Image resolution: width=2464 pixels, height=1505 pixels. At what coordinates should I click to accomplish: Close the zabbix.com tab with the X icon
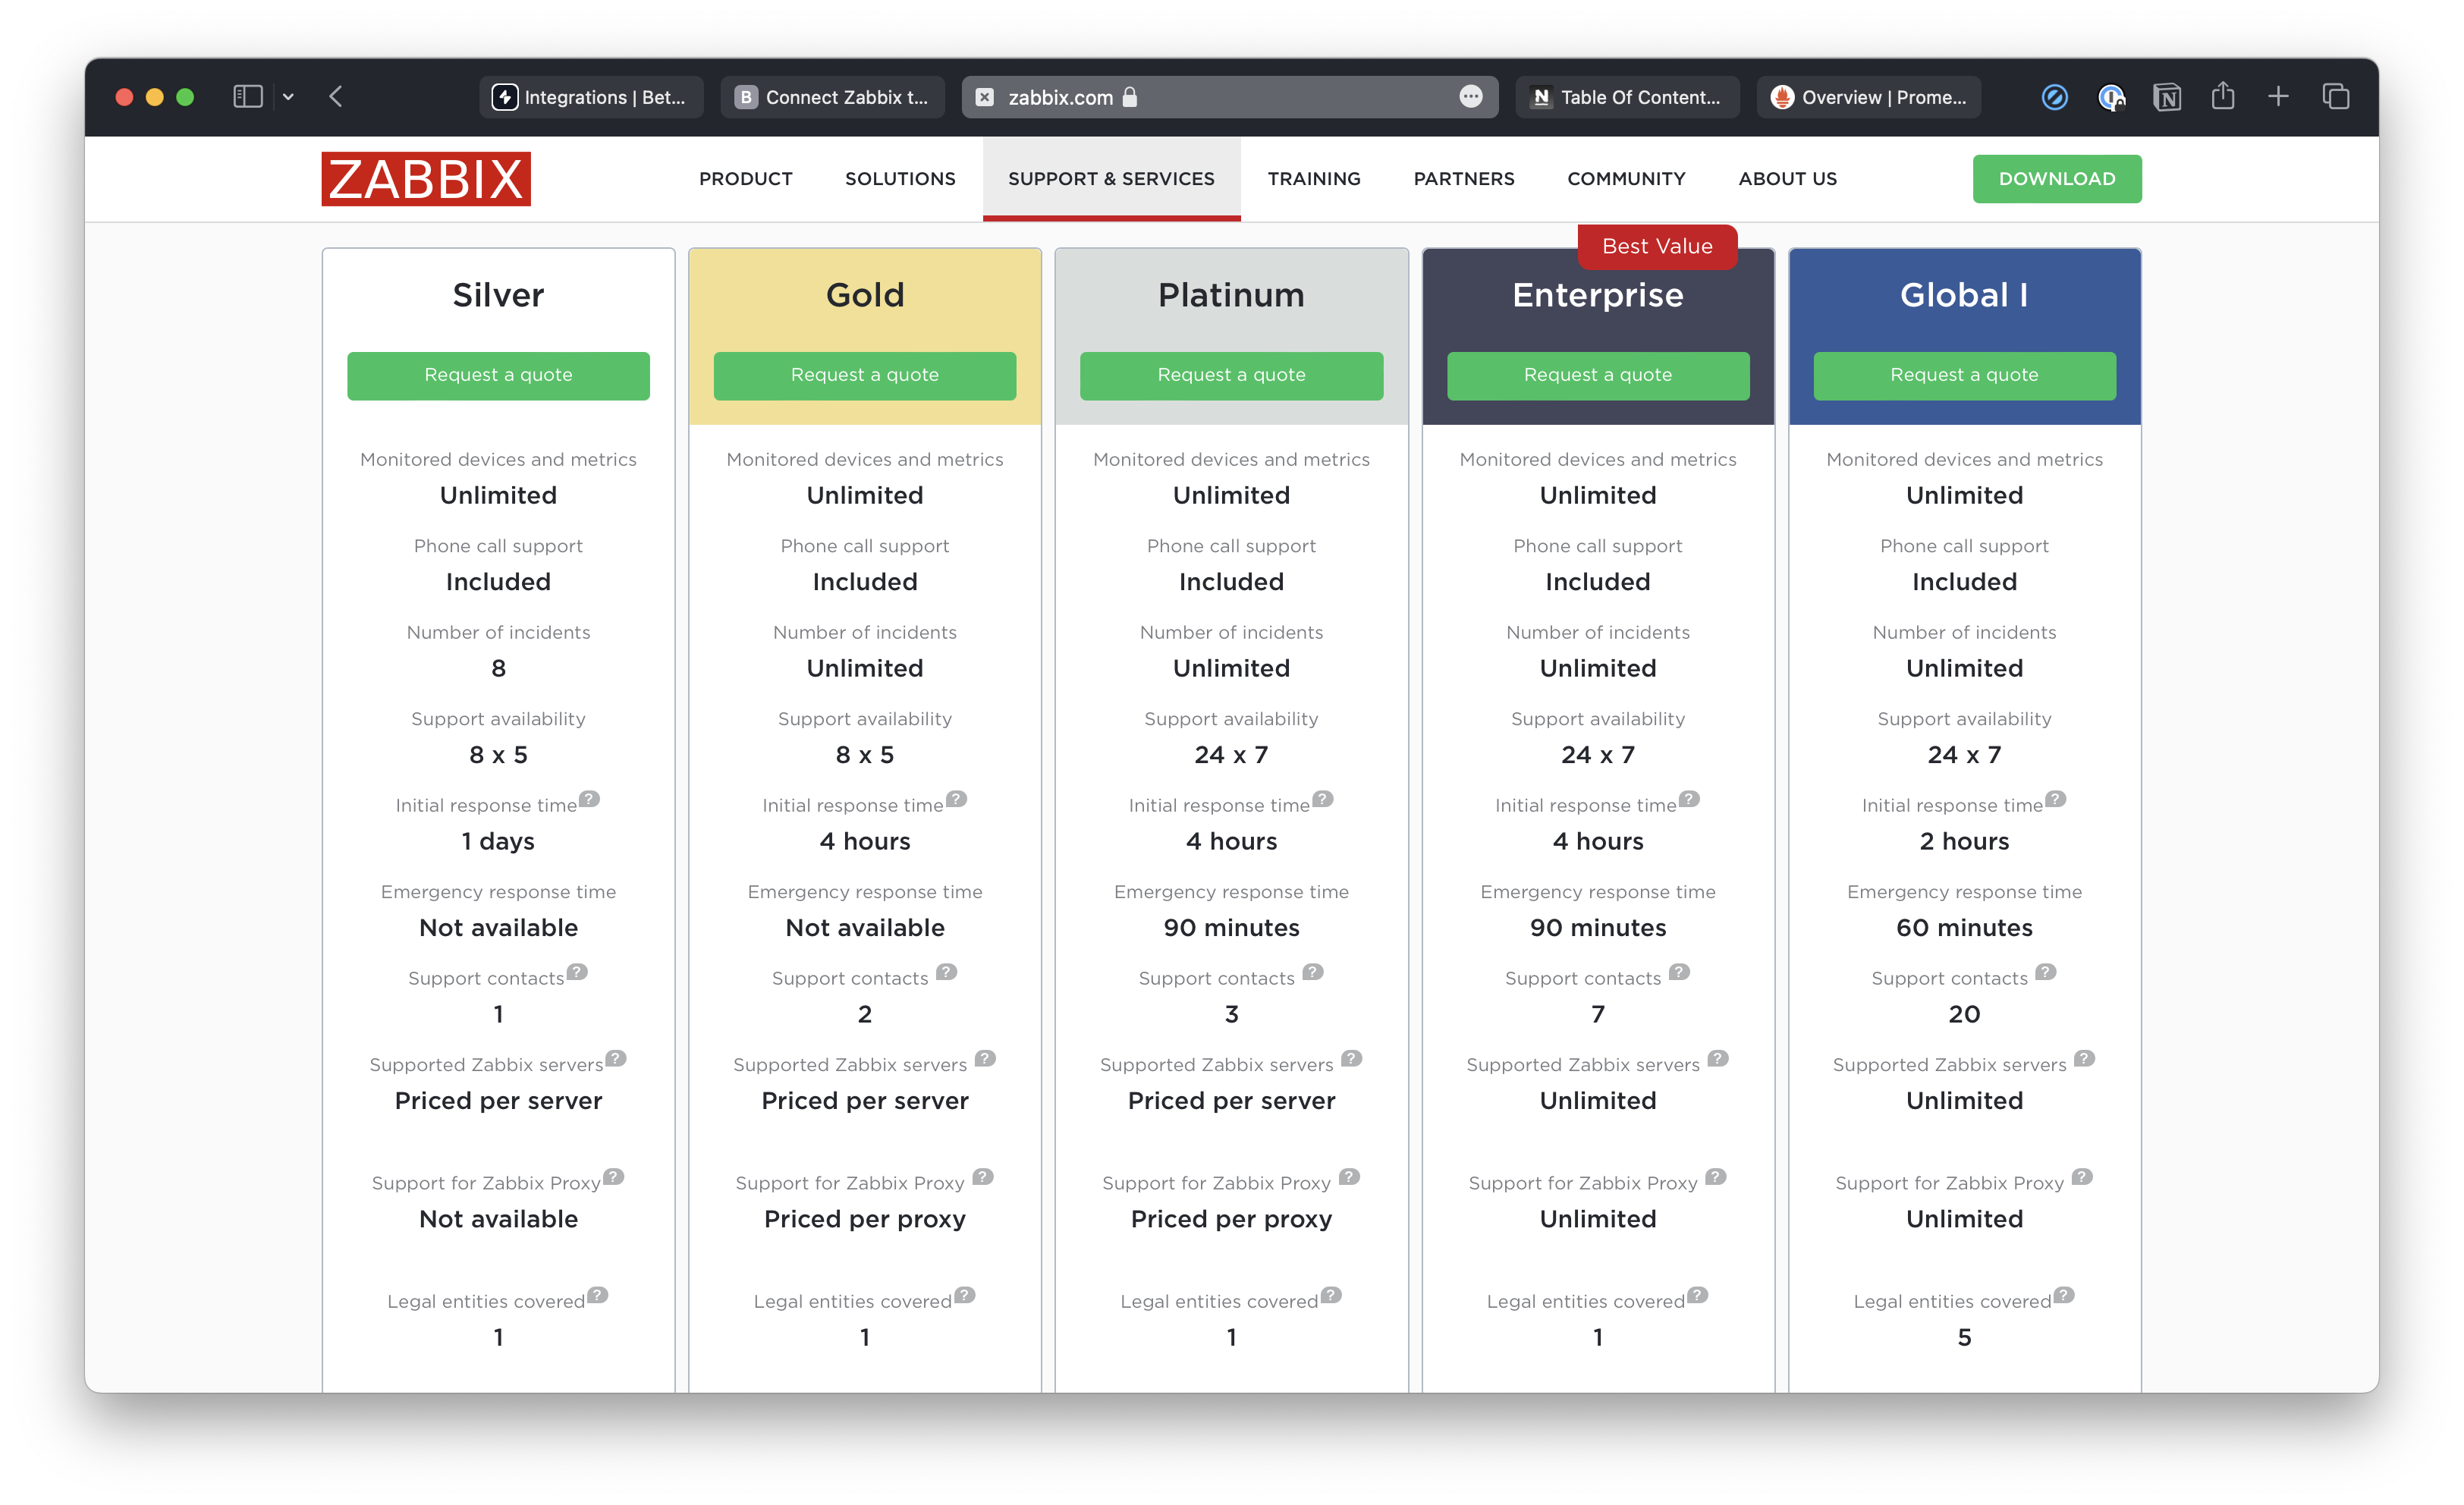coord(985,97)
